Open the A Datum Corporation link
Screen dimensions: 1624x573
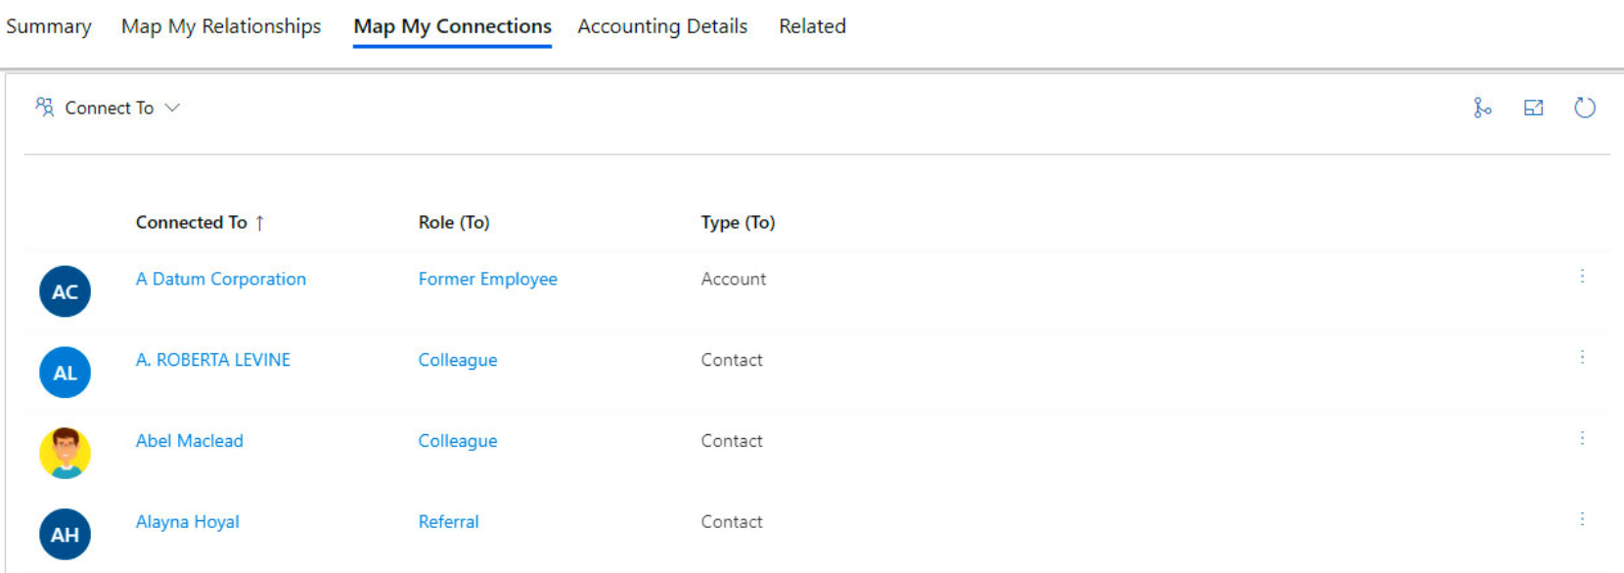[221, 279]
